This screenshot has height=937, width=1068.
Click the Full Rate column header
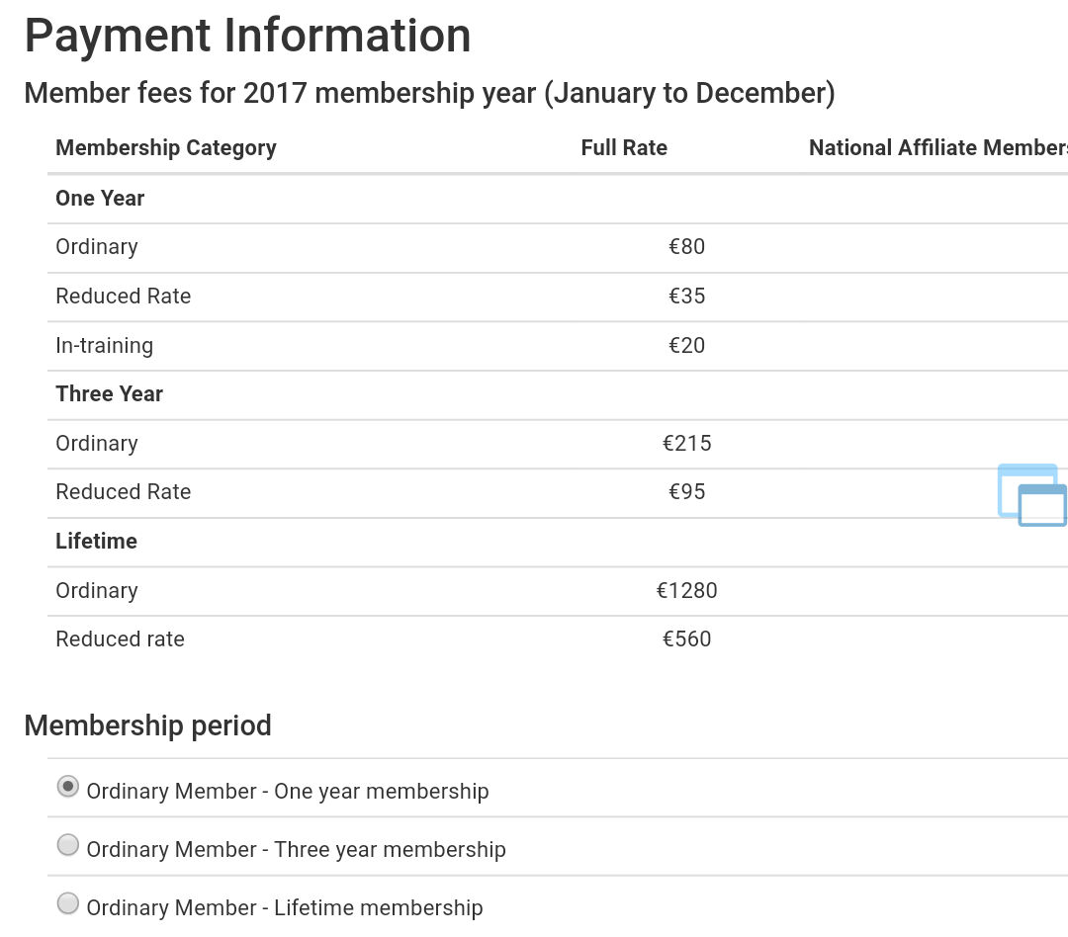pyautogui.click(x=624, y=148)
